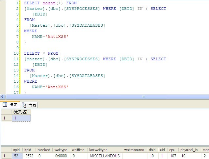This screenshot has width=209, height=159.
Task: Select the cpu cell showing 107
Action: (x=173, y=156)
